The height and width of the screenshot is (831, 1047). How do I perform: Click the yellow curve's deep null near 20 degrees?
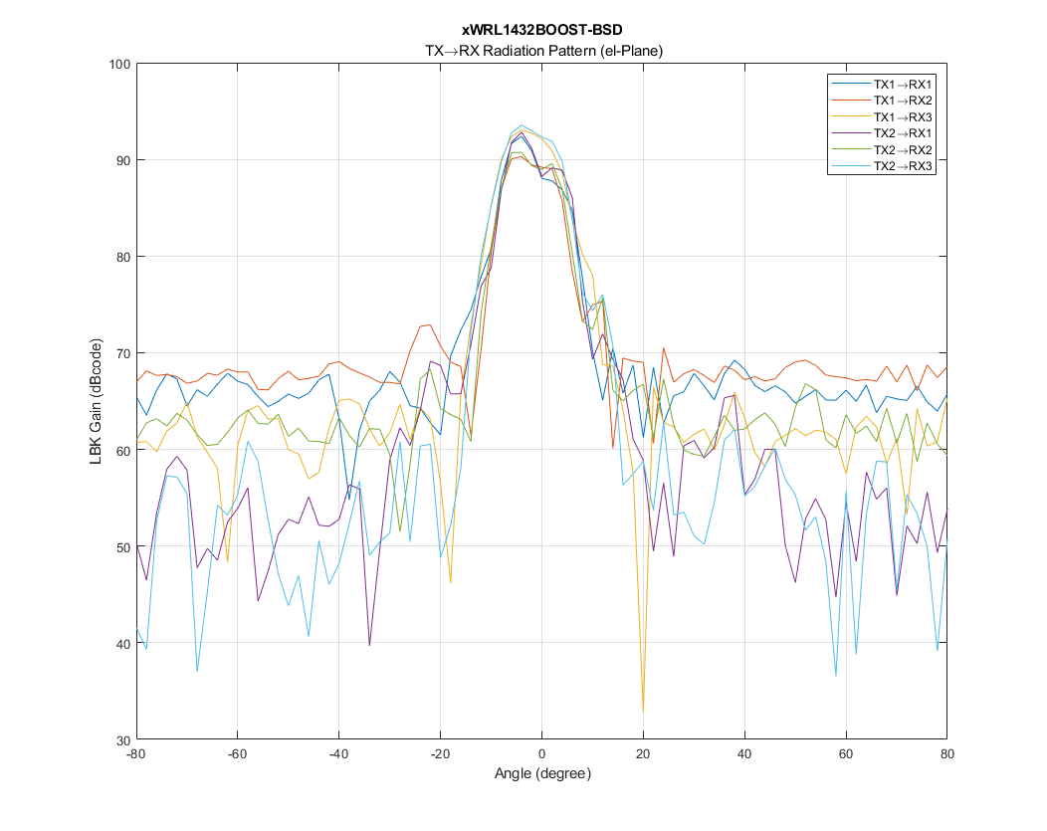click(643, 711)
